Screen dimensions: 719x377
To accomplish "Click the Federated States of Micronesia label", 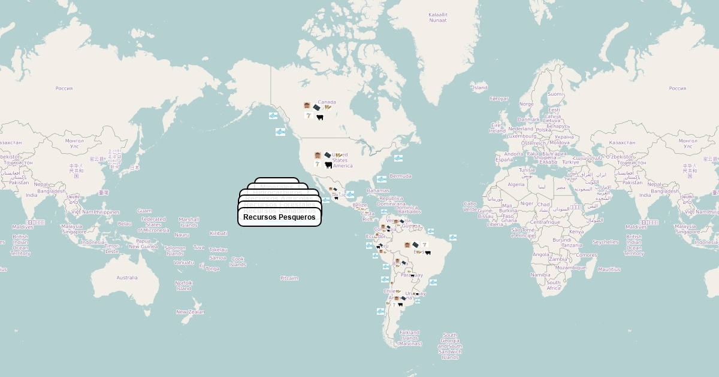I will [x=153, y=224].
